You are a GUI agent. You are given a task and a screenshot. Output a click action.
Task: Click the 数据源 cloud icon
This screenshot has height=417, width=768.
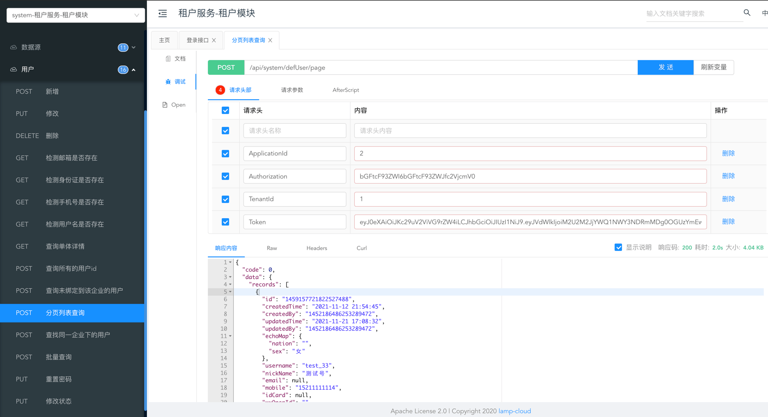coord(13,47)
